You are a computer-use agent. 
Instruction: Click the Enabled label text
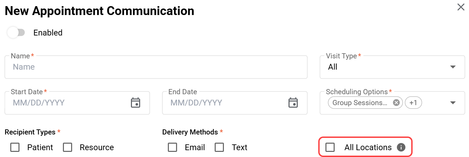[x=48, y=33]
